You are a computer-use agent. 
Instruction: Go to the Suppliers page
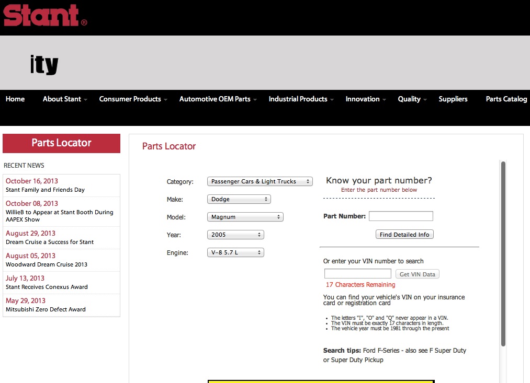pyautogui.click(x=453, y=99)
